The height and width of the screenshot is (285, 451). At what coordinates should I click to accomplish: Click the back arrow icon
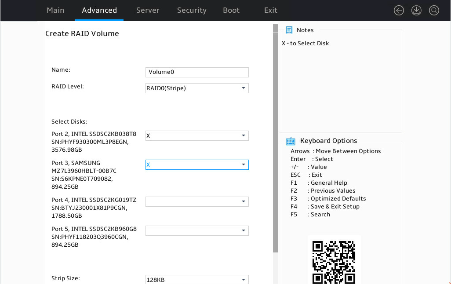click(399, 11)
